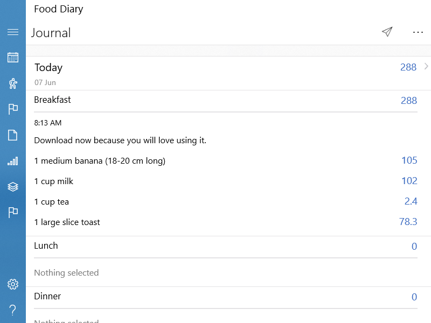Image resolution: width=431 pixels, height=323 pixels.
Task: Click the flag icon below the layers icon
Action: (13, 213)
